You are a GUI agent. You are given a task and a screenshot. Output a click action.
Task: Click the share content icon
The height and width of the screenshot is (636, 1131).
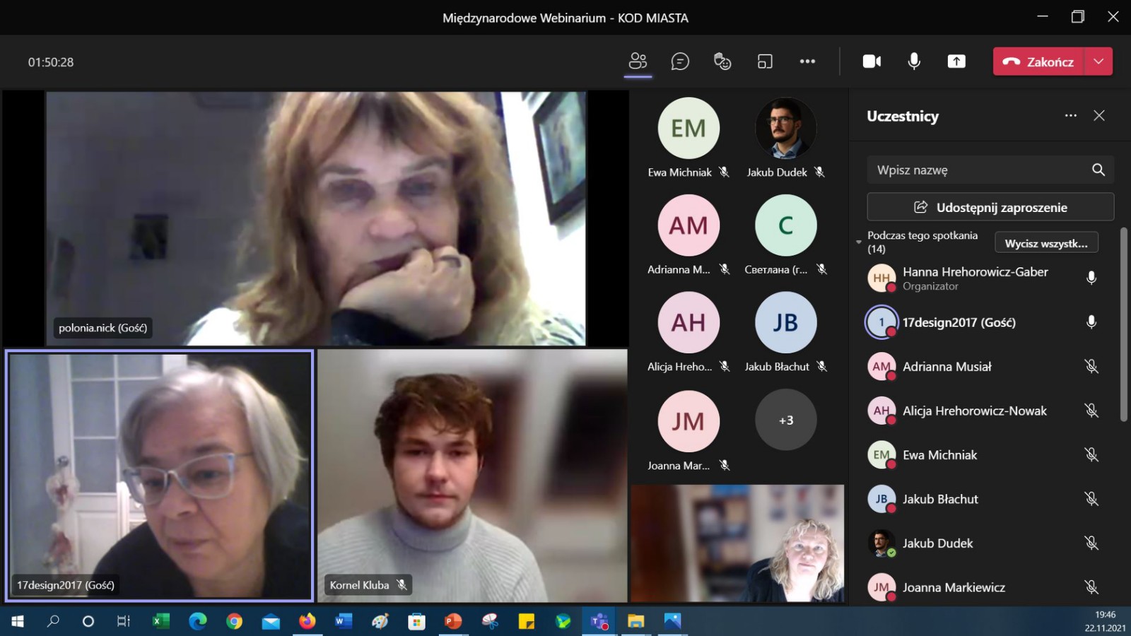(x=956, y=61)
